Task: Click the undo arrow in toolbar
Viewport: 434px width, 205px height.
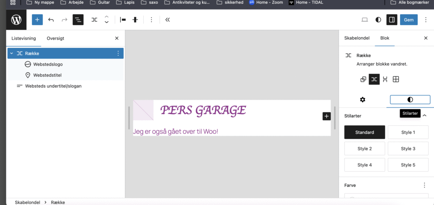Action: pyautogui.click(x=51, y=19)
